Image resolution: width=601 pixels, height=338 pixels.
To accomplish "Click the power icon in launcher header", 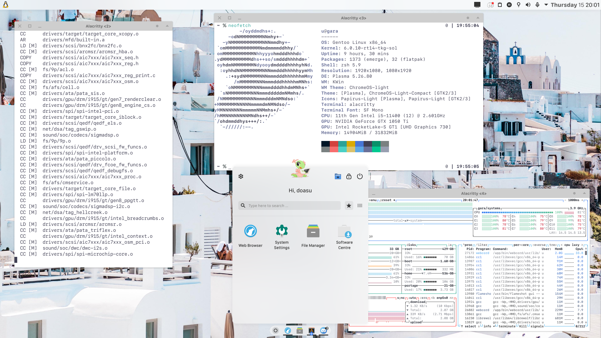I will 360,176.
